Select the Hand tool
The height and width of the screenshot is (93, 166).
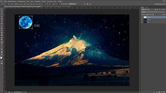[x=2, y=52]
